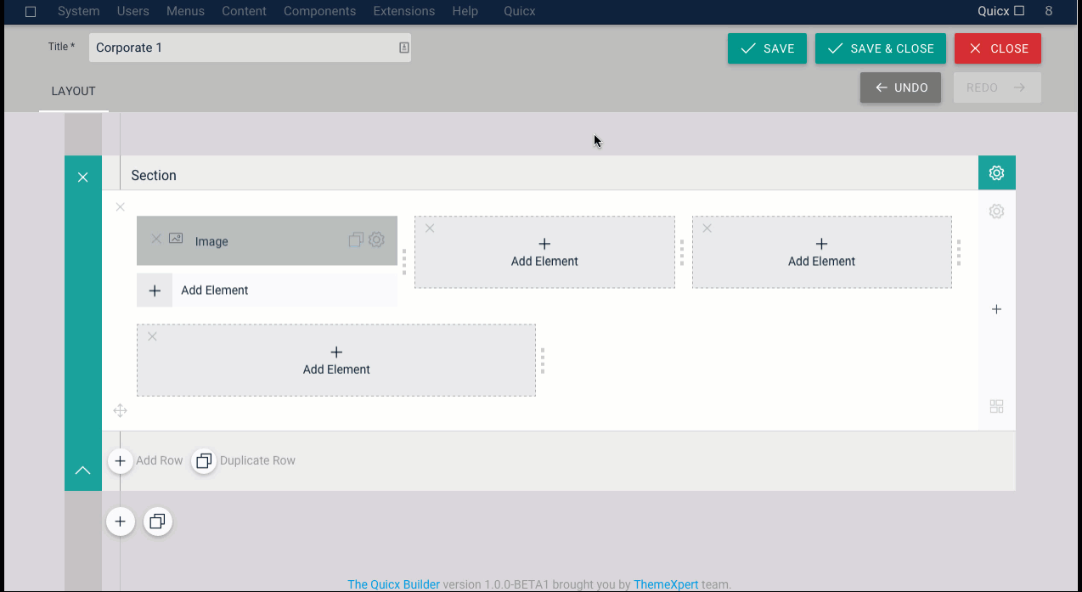1082x592 pixels.
Task: Open the Content menu
Action: (x=244, y=11)
